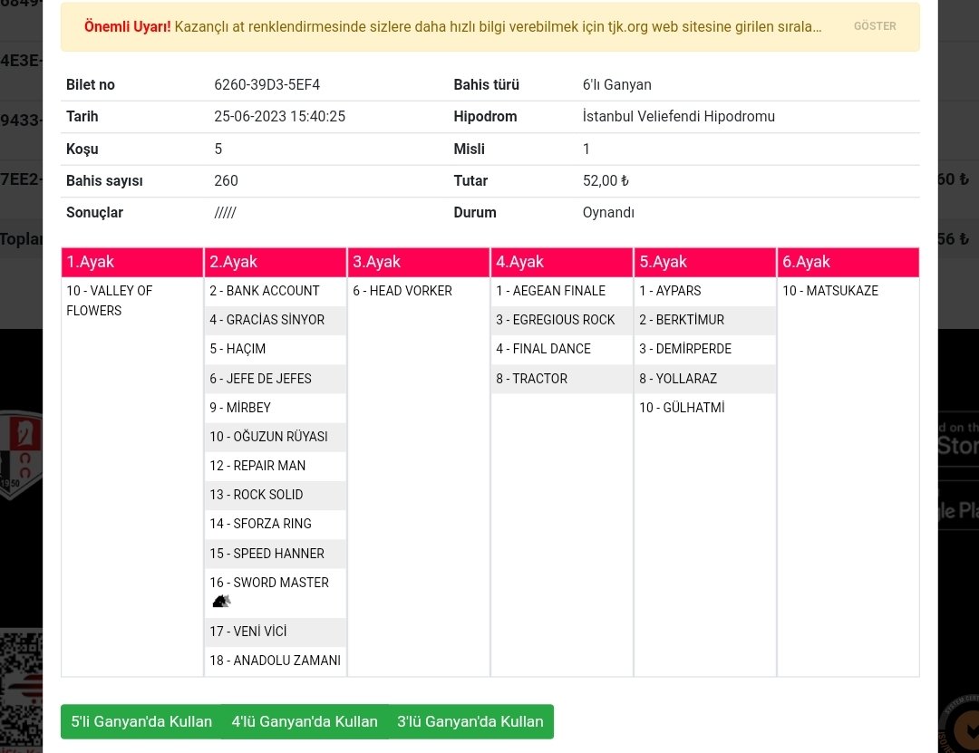The width and height of the screenshot is (979, 753).
Task: Click 3 - EGREGIOUS ROCK entry
Action: 555,320
